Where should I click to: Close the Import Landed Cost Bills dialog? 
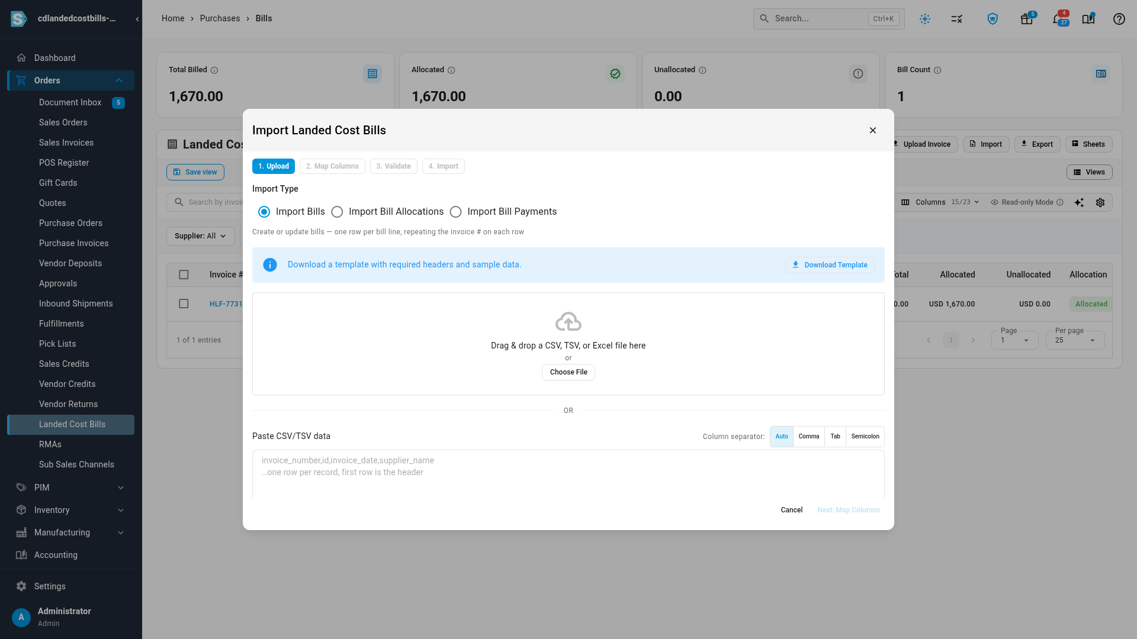tap(872, 130)
